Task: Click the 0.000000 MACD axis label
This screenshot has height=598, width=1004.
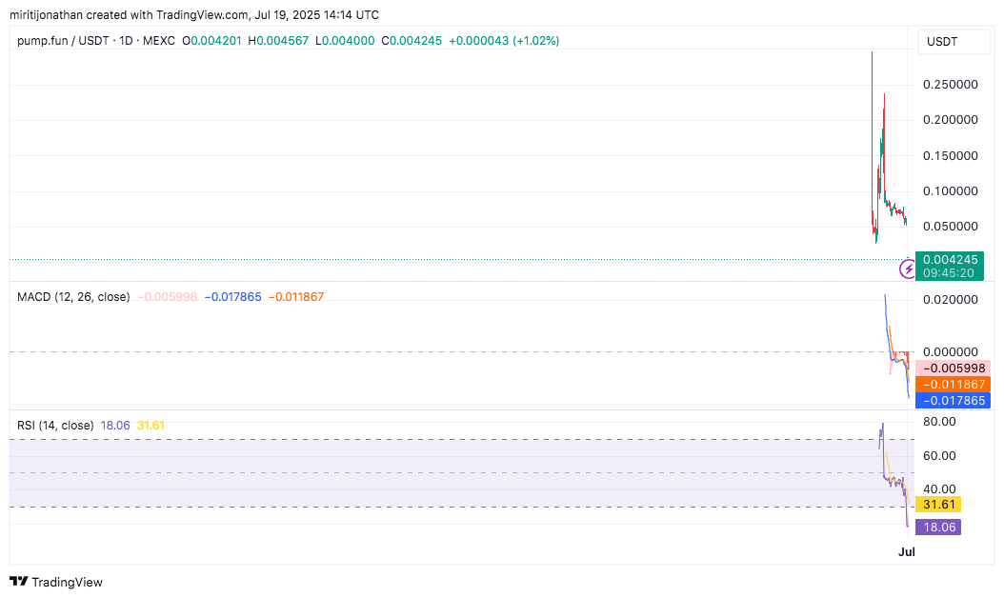Action: [951, 351]
